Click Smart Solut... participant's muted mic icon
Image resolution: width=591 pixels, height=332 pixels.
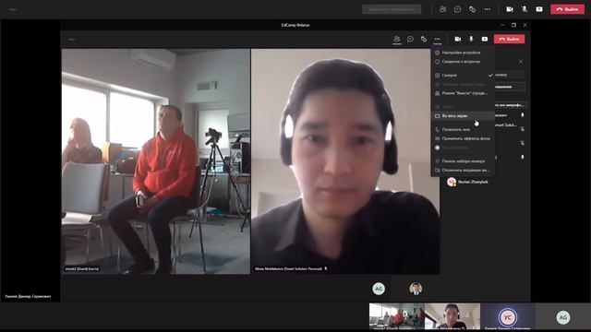pos(523,129)
